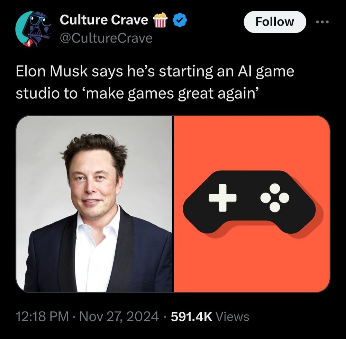This screenshot has height=339, width=346.
Task: Click the 12:18 PM timestamp
Action: click(x=42, y=316)
